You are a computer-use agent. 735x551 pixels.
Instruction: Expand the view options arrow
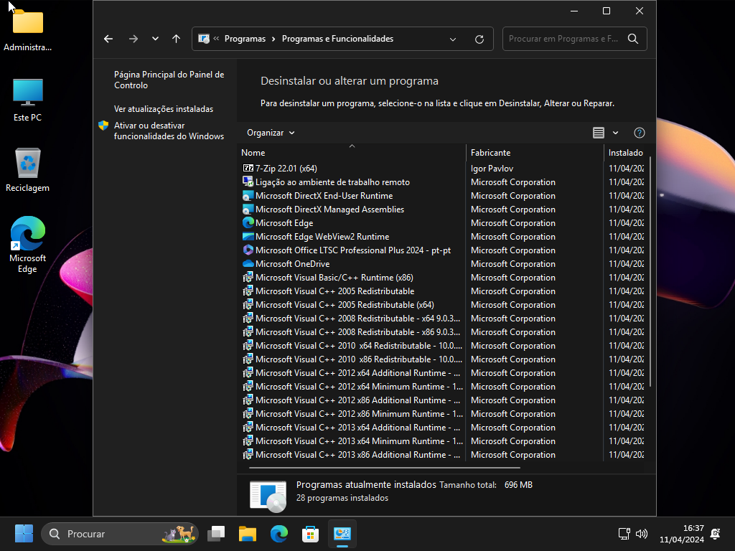pos(615,133)
